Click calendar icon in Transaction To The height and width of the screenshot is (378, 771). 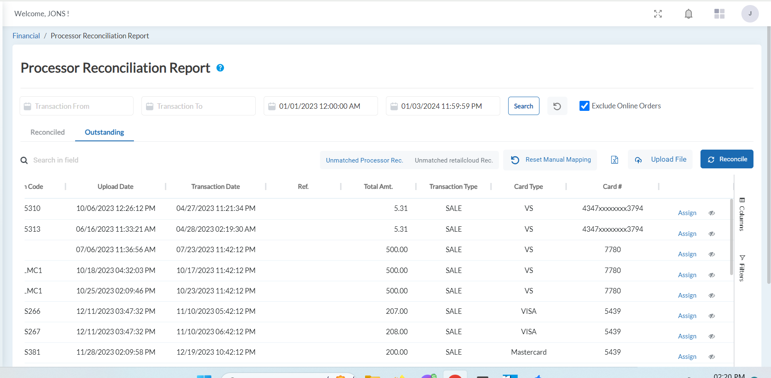tap(149, 106)
